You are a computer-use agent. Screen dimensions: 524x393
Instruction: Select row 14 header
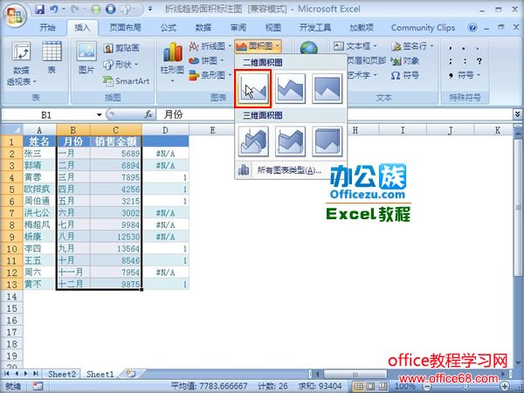(x=11, y=296)
